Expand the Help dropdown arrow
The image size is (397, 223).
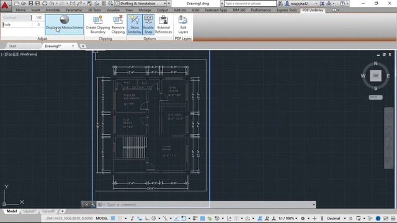click(x=347, y=4)
